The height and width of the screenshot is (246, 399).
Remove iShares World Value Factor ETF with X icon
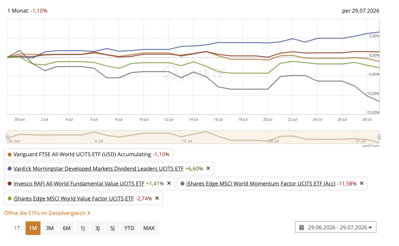157,198
